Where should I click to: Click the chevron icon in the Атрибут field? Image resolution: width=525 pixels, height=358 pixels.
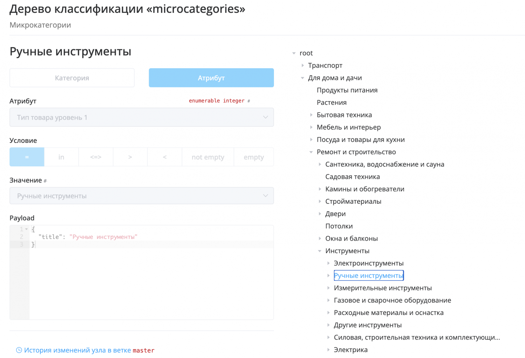[x=266, y=117]
